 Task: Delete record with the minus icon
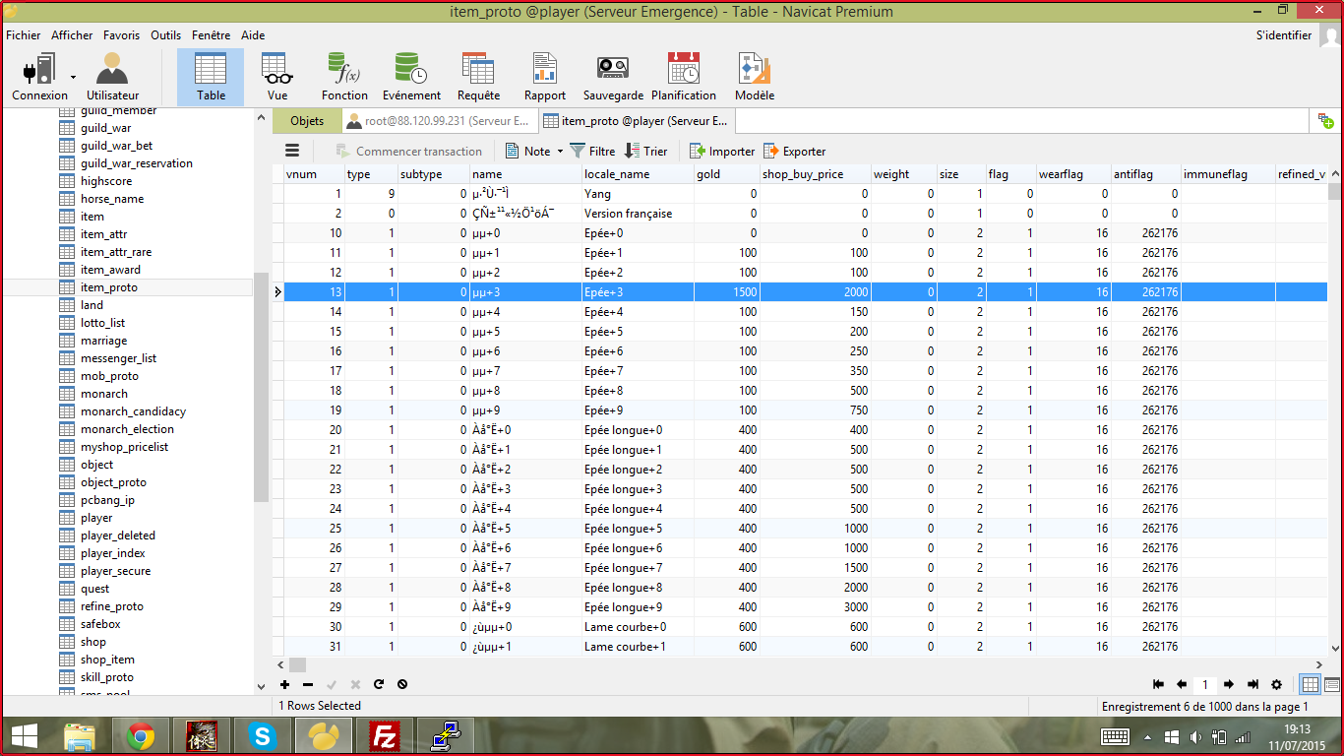click(x=308, y=684)
